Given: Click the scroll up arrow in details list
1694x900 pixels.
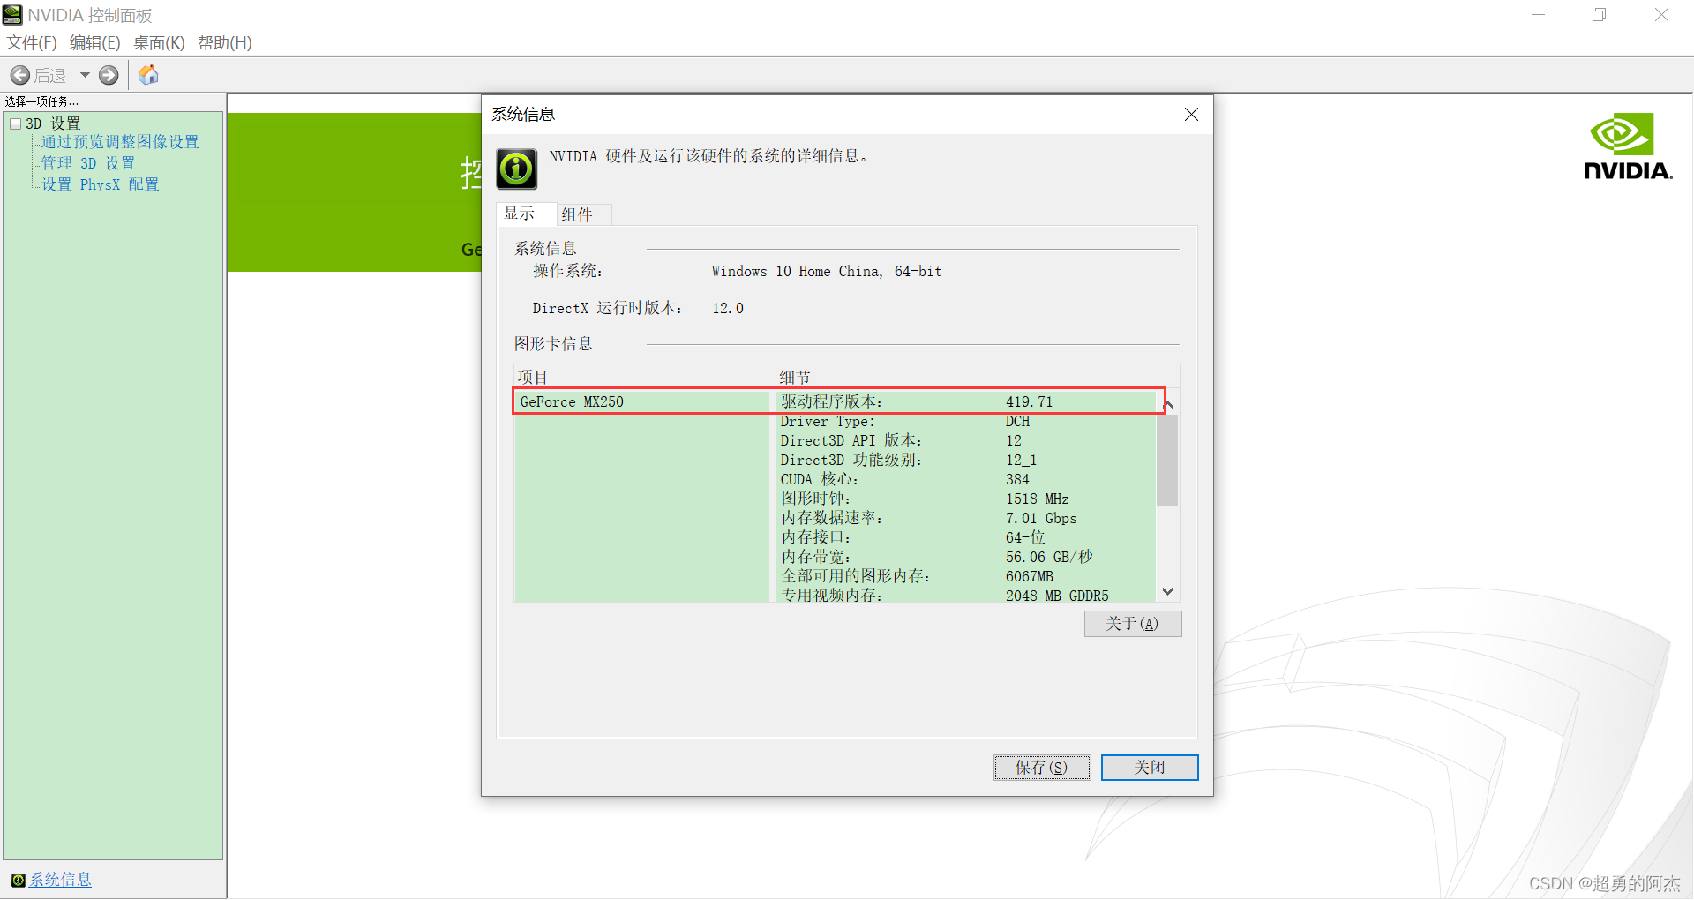Looking at the screenshot, I should [x=1168, y=404].
